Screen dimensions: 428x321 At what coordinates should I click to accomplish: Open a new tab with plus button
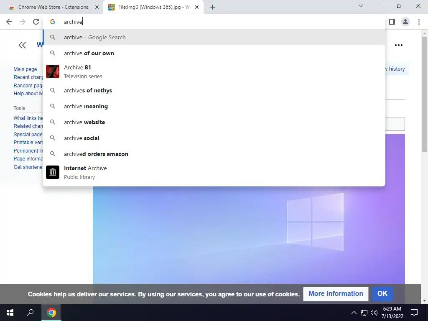213,7
